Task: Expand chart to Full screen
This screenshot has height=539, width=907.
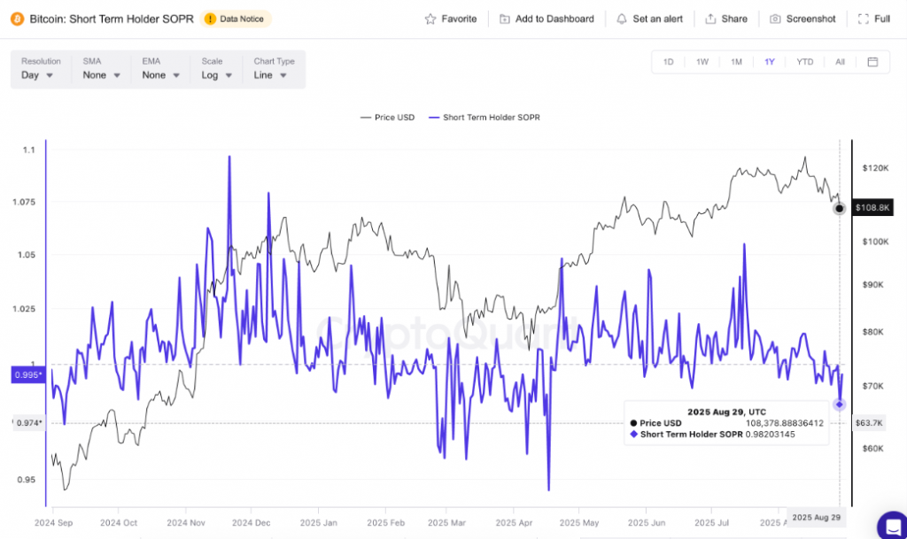Action: coord(873,19)
